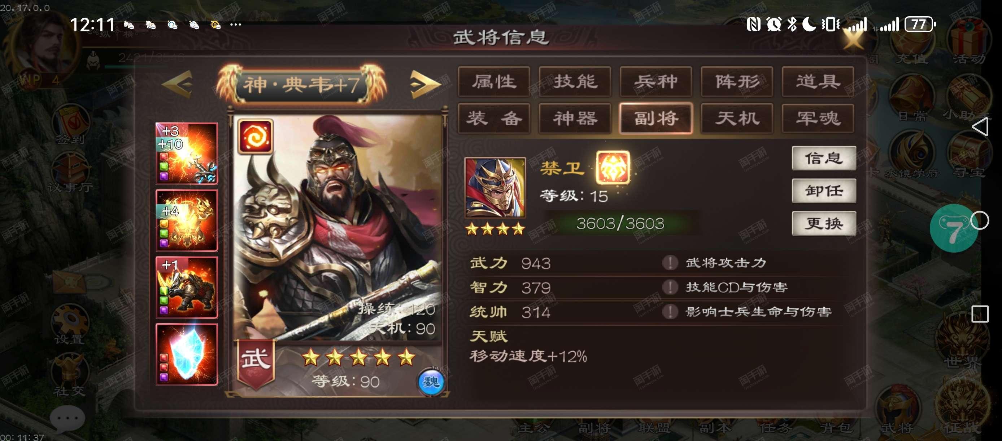The width and height of the screenshot is (1002, 441).
Task: Click the 卸任 button to dismiss deputy
Action: [824, 191]
